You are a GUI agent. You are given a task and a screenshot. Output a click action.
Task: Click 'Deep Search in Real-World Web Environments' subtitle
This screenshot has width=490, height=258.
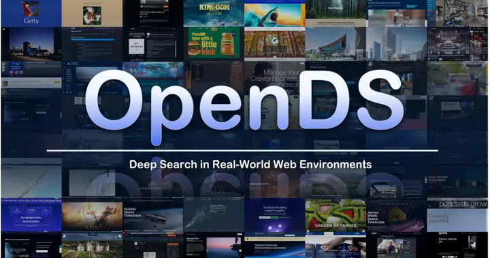(250, 164)
